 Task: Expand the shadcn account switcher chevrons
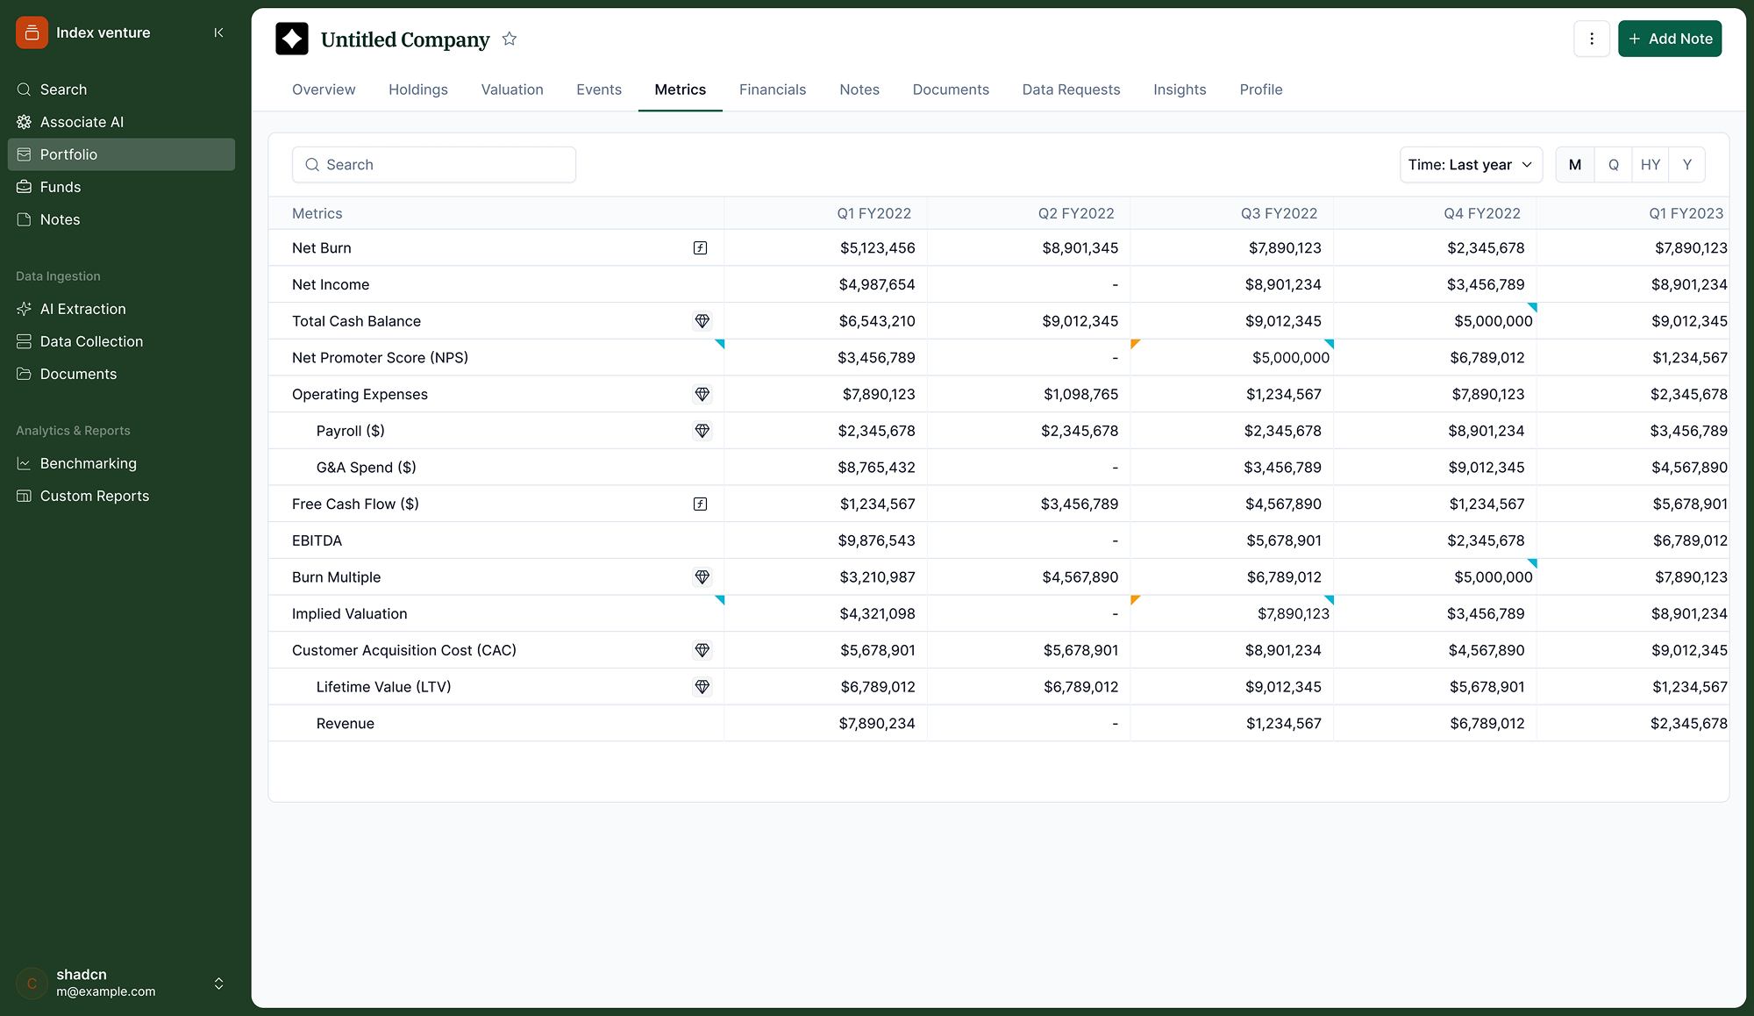[x=218, y=984]
